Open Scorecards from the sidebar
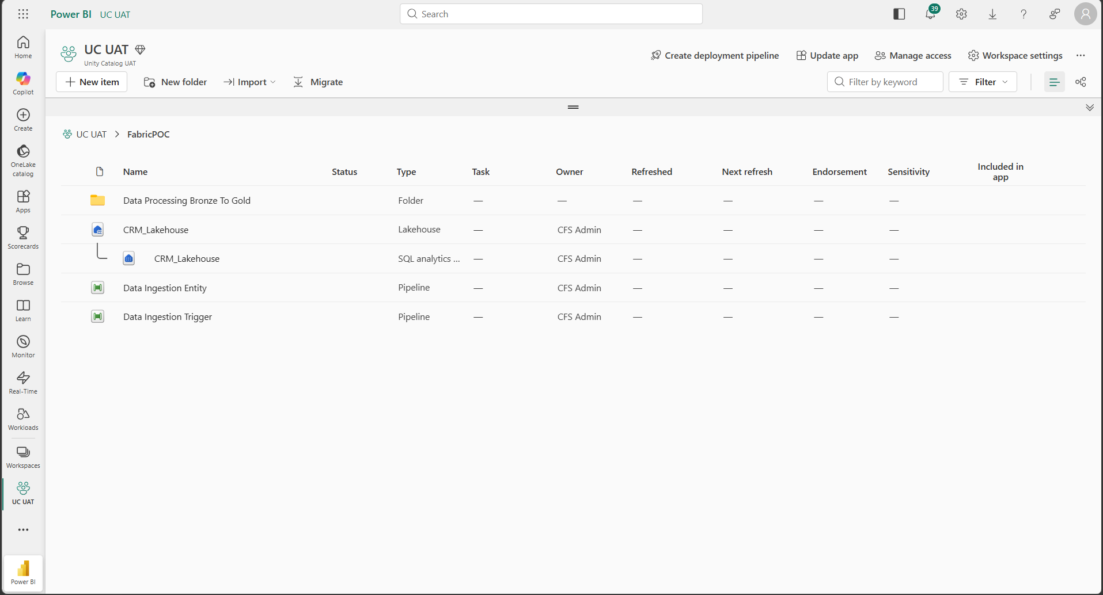 23,238
